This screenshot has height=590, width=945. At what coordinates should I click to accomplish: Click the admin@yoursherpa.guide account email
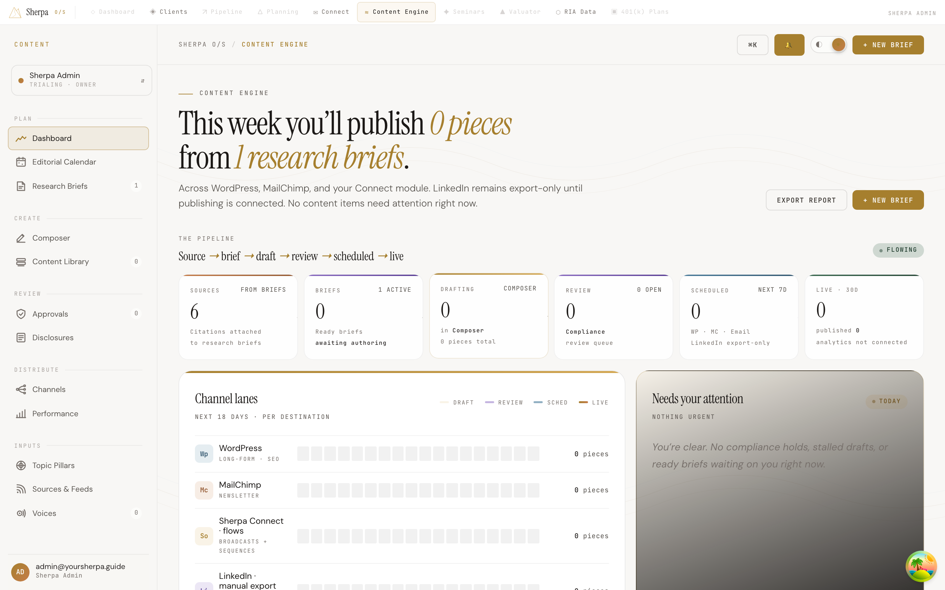(x=80, y=567)
